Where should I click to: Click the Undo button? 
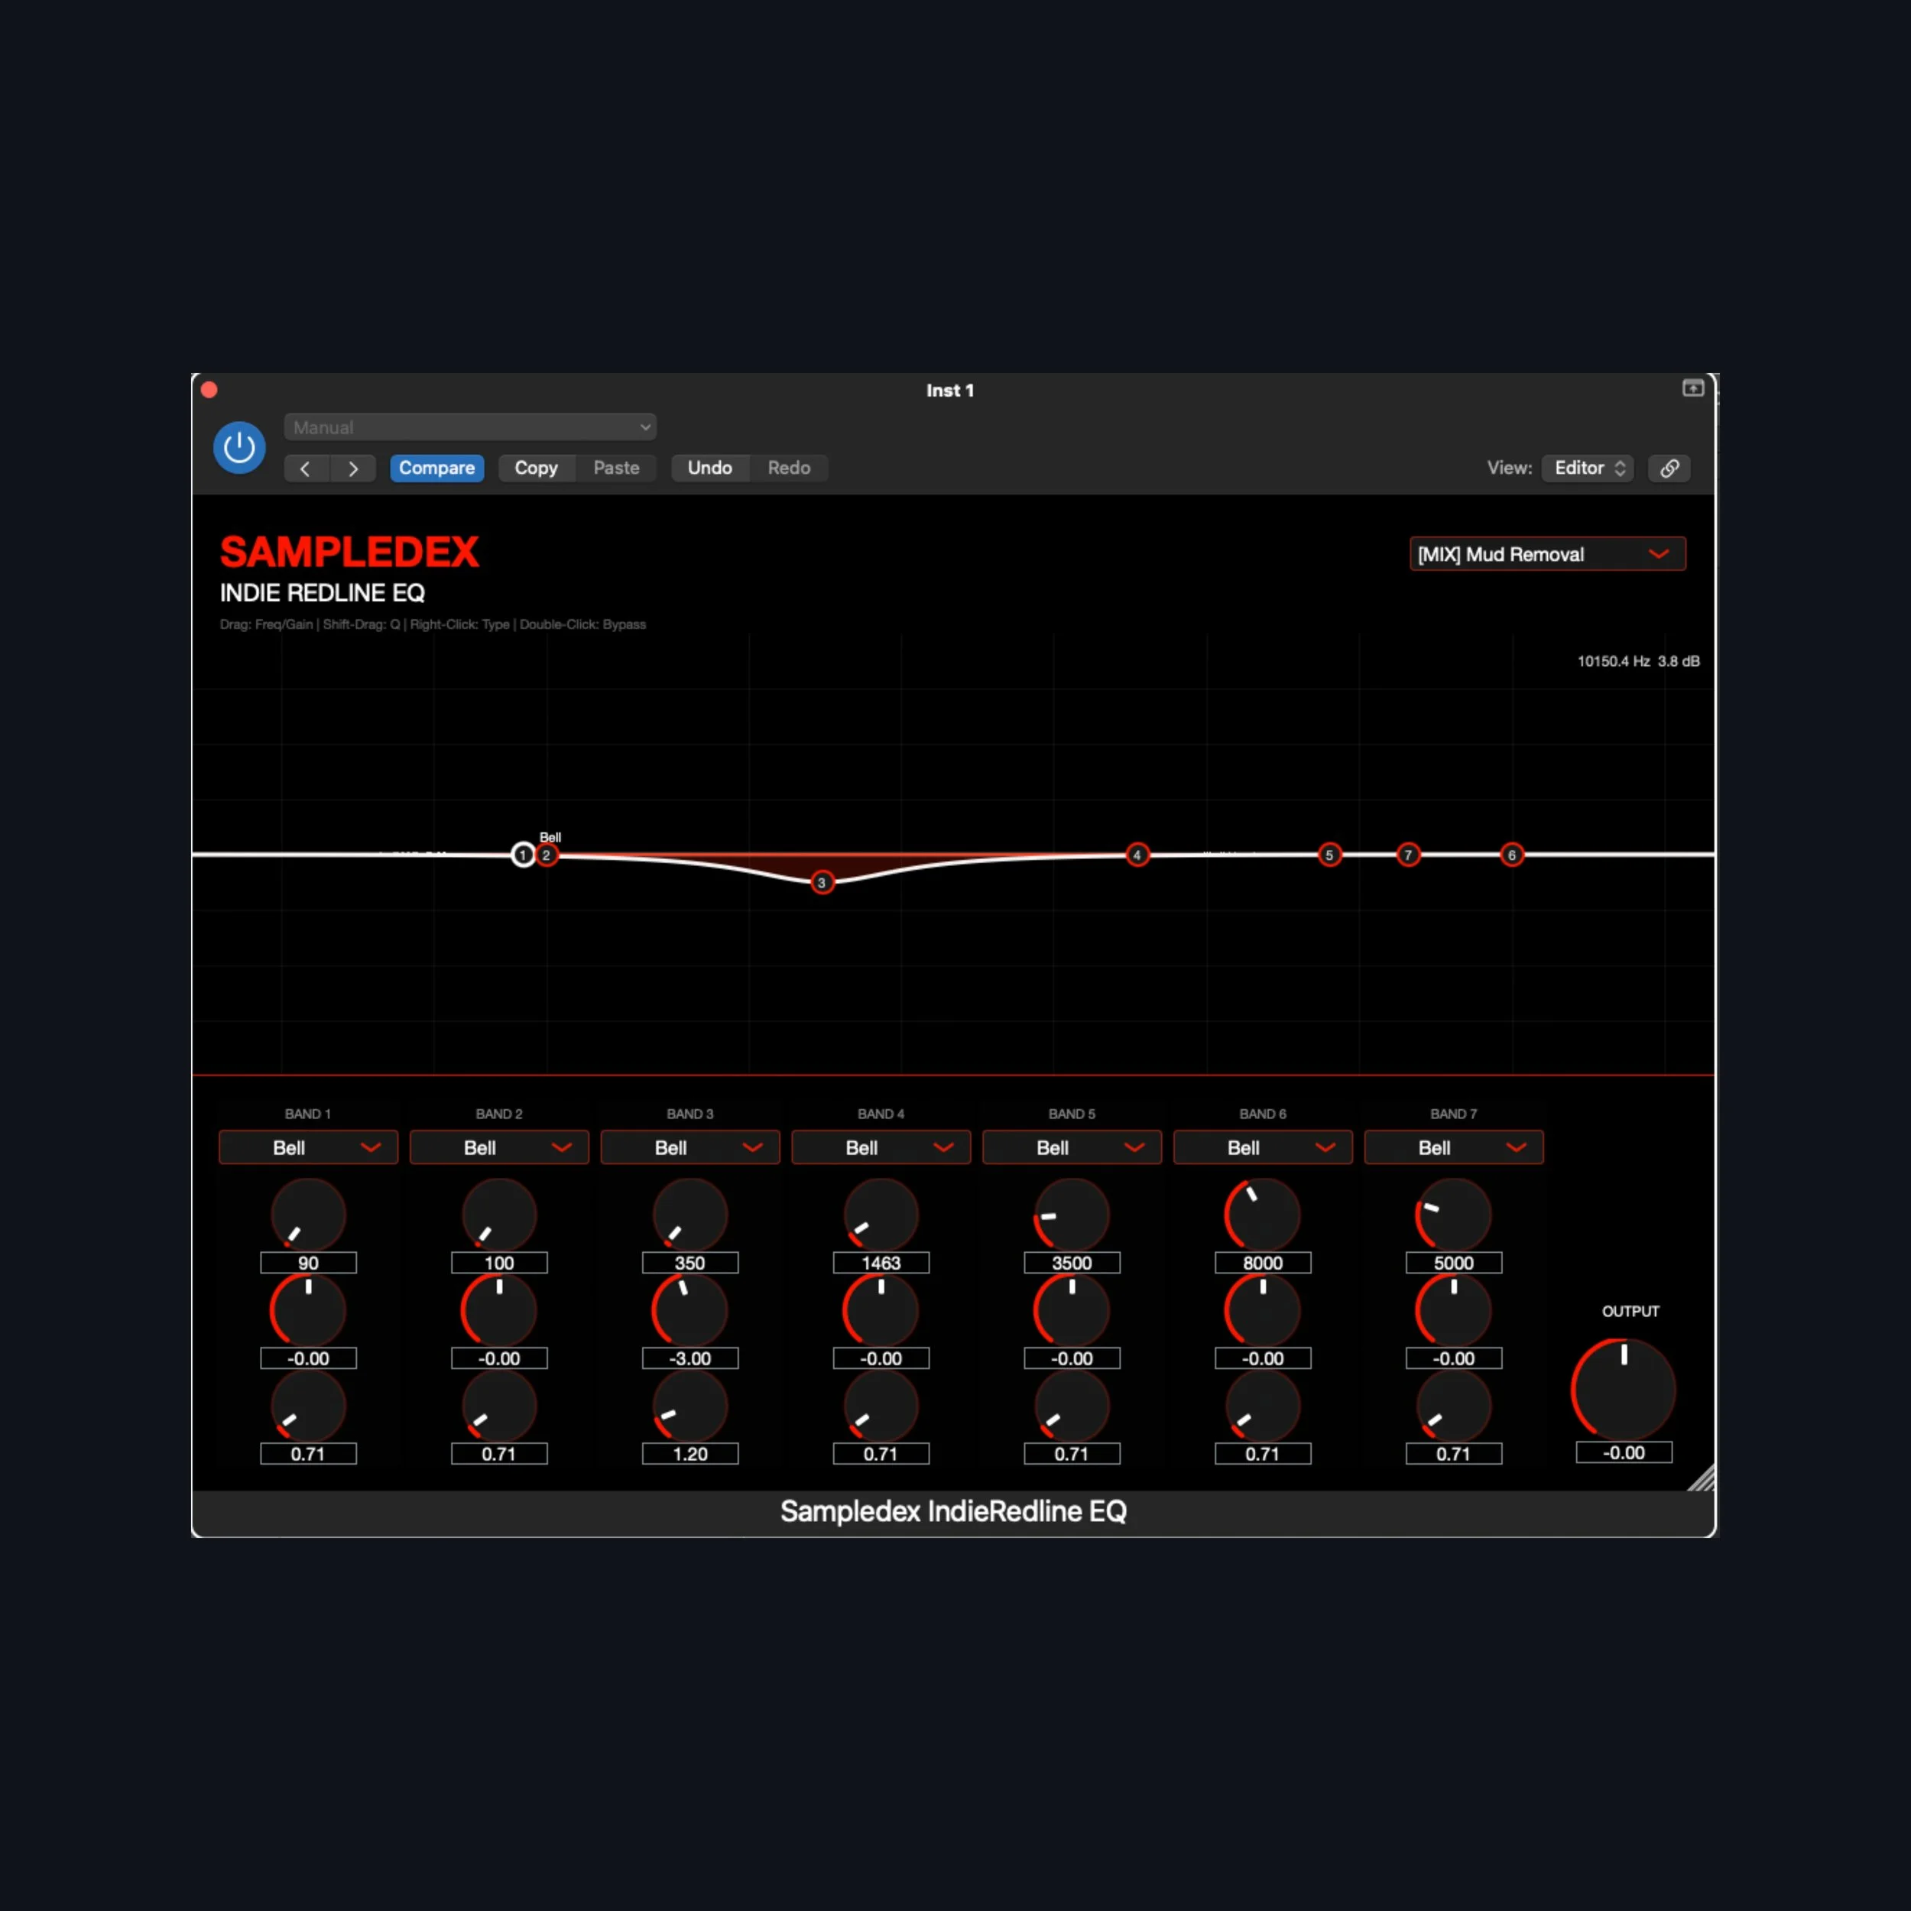tap(709, 468)
